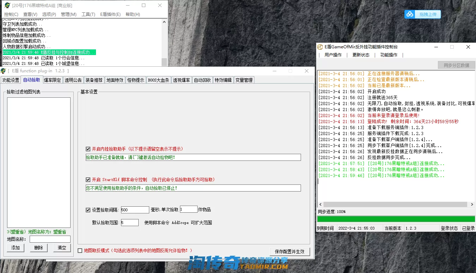This screenshot has height=273, width=476.
Task: Click the E盾 function plug-in title icon
Action: click(3, 71)
